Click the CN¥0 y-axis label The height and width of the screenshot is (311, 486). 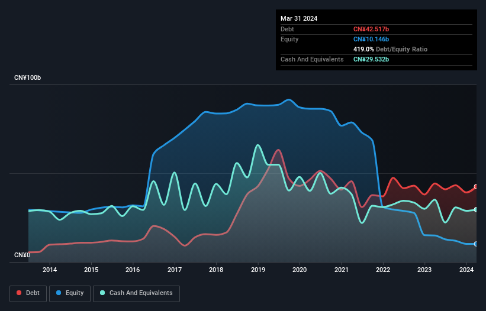(22, 255)
